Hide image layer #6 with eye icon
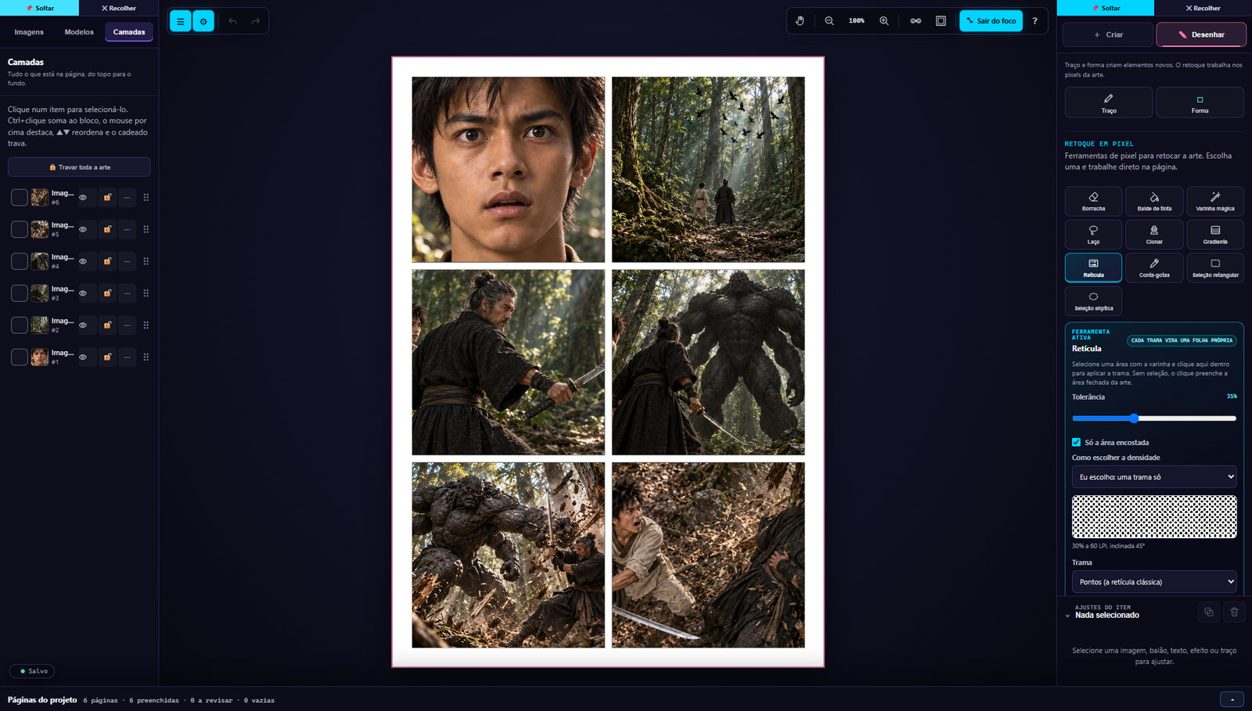Screen dimensions: 1252x711 click(83, 198)
